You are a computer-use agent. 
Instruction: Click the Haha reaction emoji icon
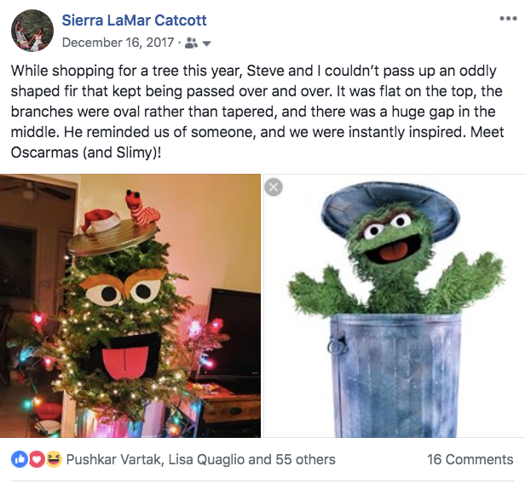click(53, 459)
